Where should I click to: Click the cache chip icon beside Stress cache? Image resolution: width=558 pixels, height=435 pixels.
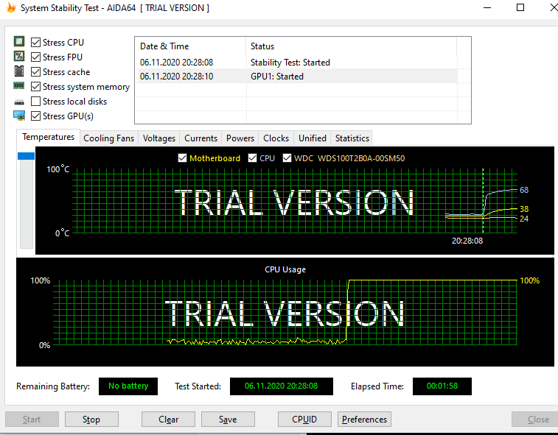[x=19, y=71]
